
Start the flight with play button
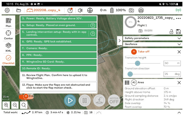[x=70, y=101]
